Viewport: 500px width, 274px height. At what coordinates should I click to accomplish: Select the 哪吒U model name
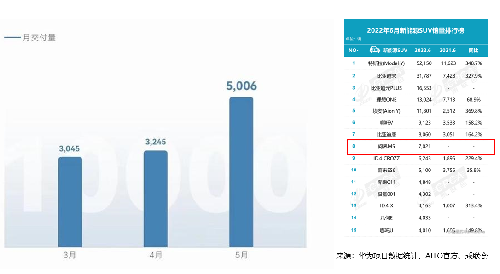(x=386, y=230)
